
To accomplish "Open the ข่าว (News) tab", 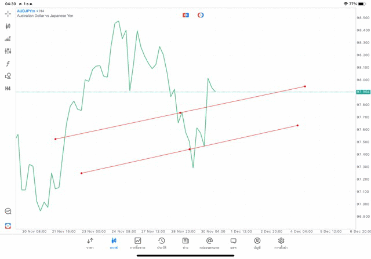I will tap(185, 243).
